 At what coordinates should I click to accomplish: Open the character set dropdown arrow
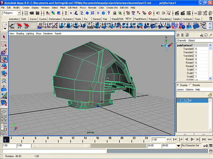point(178,146)
